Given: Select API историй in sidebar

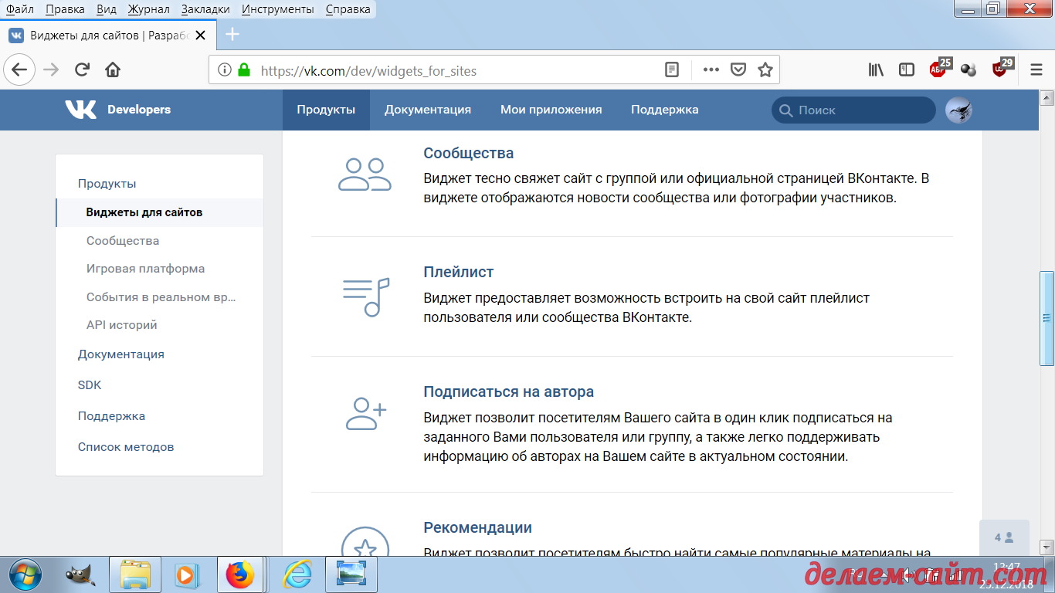Looking at the screenshot, I should (x=122, y=325).
